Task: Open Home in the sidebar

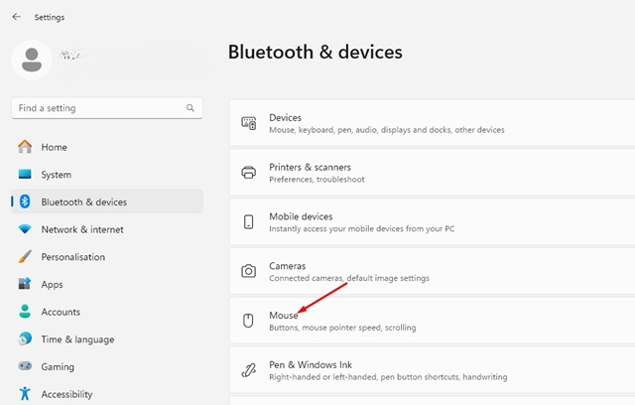Action: pyautogui.click(x=107, y=147)
